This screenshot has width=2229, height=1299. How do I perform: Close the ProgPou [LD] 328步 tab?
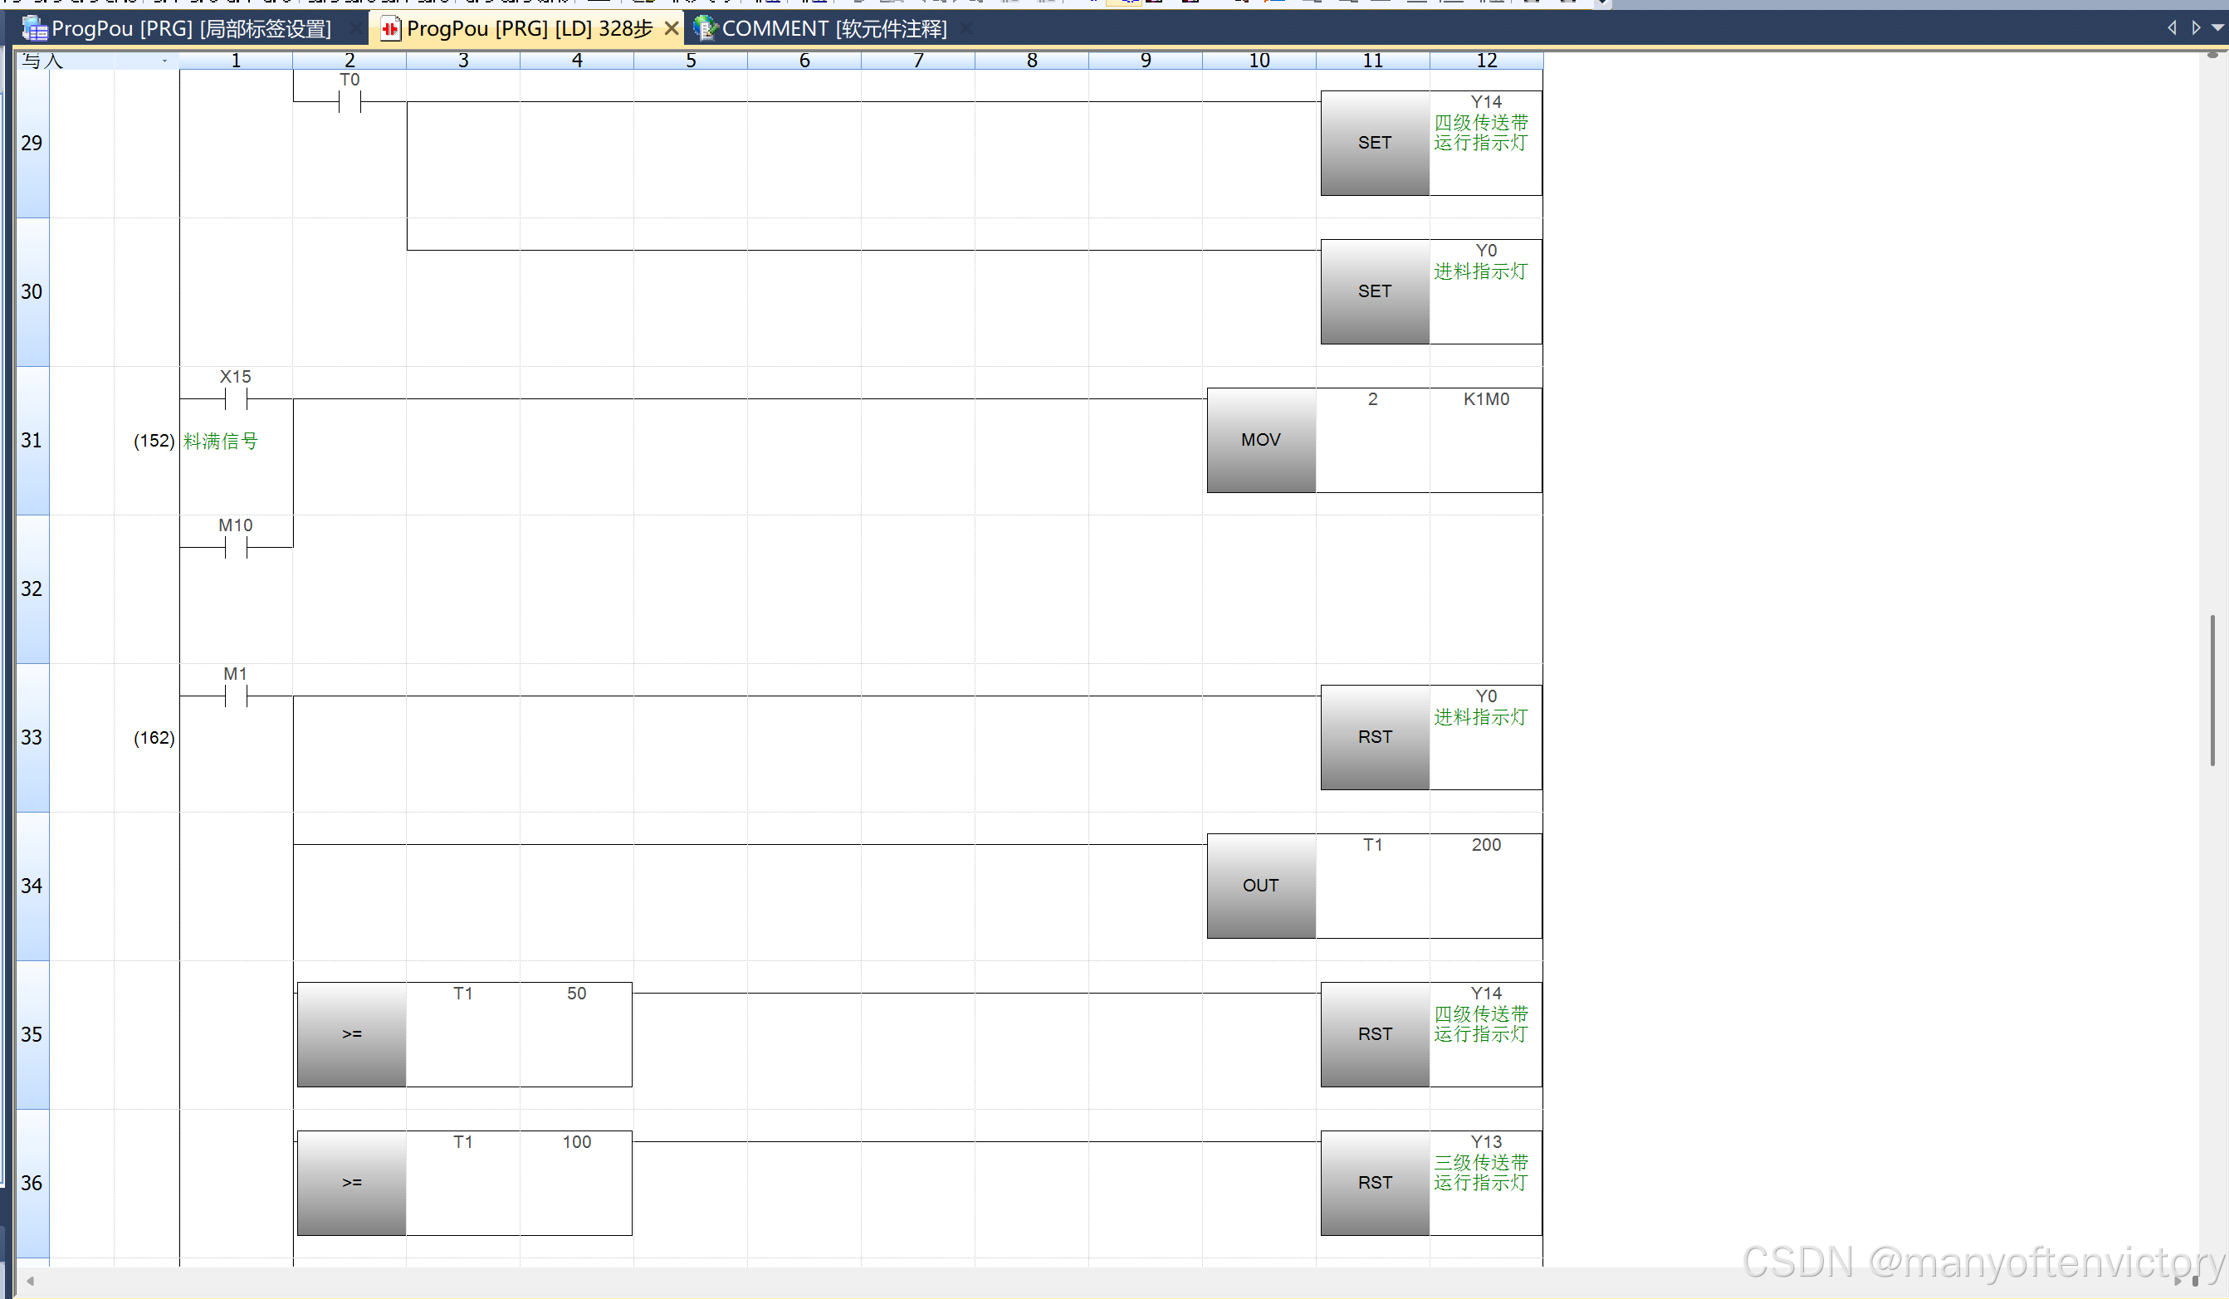point(672,28)
